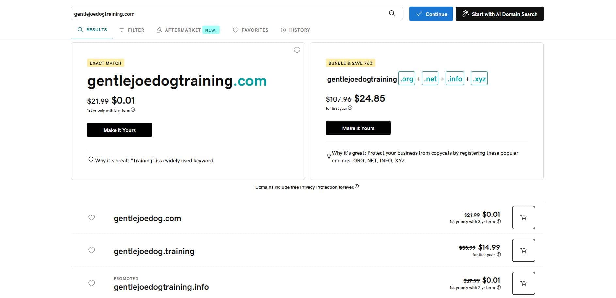Image resolution: width=616 pixels, height=298 pixels.
Task: Favorite the exact match domain with heart icon
Action: 297,50
